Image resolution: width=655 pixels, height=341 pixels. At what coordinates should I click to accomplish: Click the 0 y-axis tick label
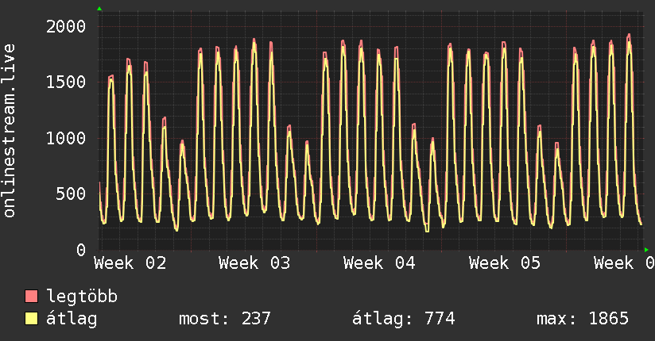[x=81, y=250]
